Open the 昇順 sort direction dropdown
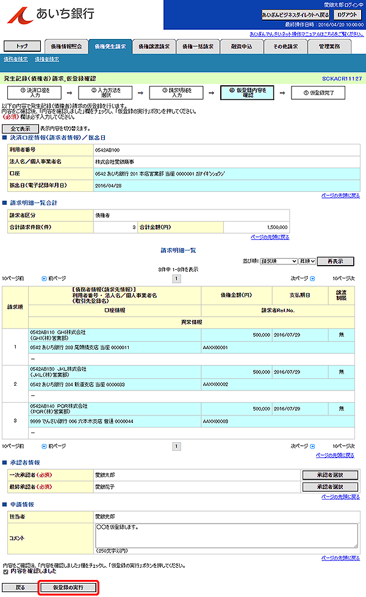 pos(307,261)
